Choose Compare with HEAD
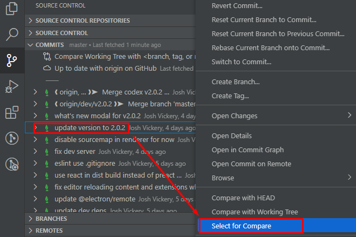This screenshot has height=237, width=356. 276,198
